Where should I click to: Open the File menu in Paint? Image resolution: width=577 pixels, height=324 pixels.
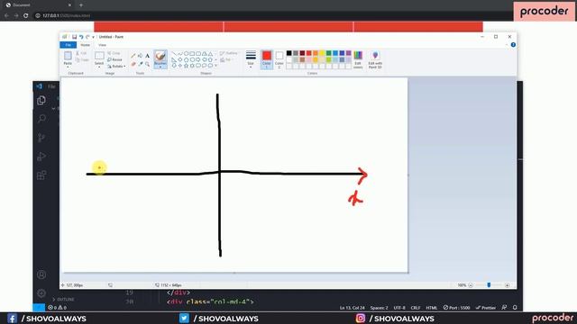[69, 45]
